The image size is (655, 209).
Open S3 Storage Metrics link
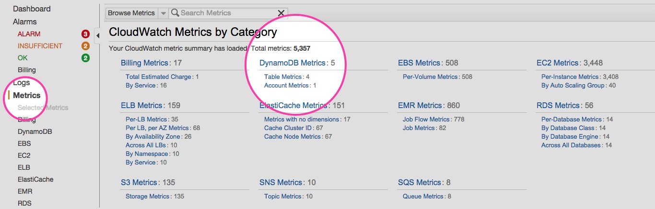pos(148,196)
